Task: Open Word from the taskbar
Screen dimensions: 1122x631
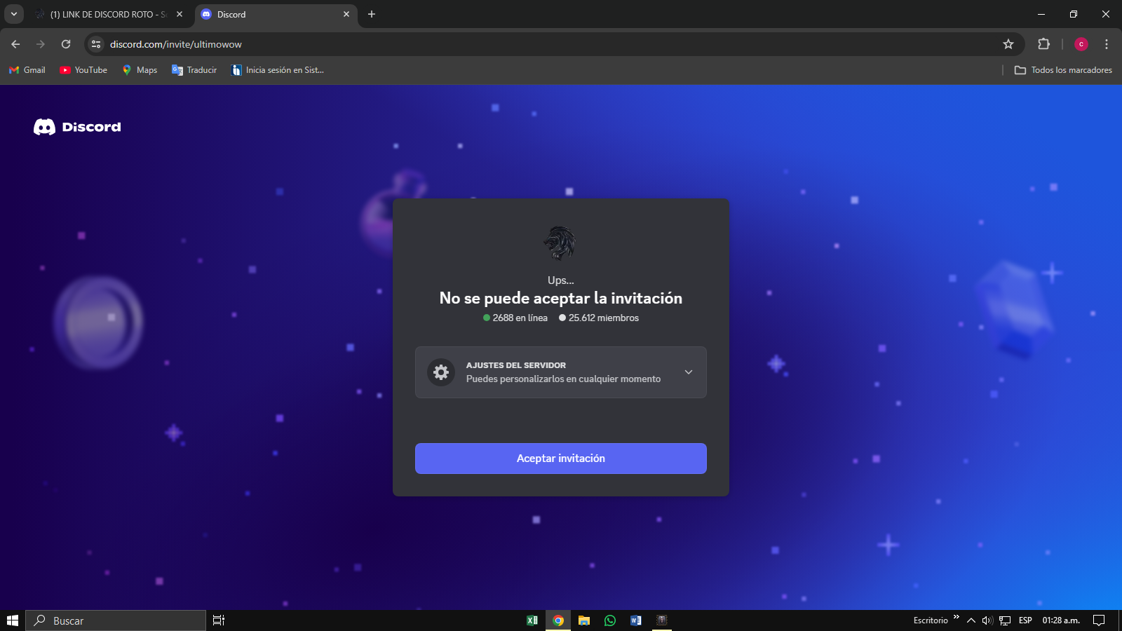Action: (636, 620)
